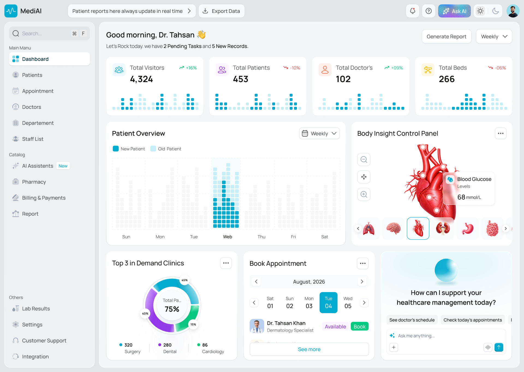
Task: Open the Patient Overview Weekly dropdown
Action: click(319, 134)
